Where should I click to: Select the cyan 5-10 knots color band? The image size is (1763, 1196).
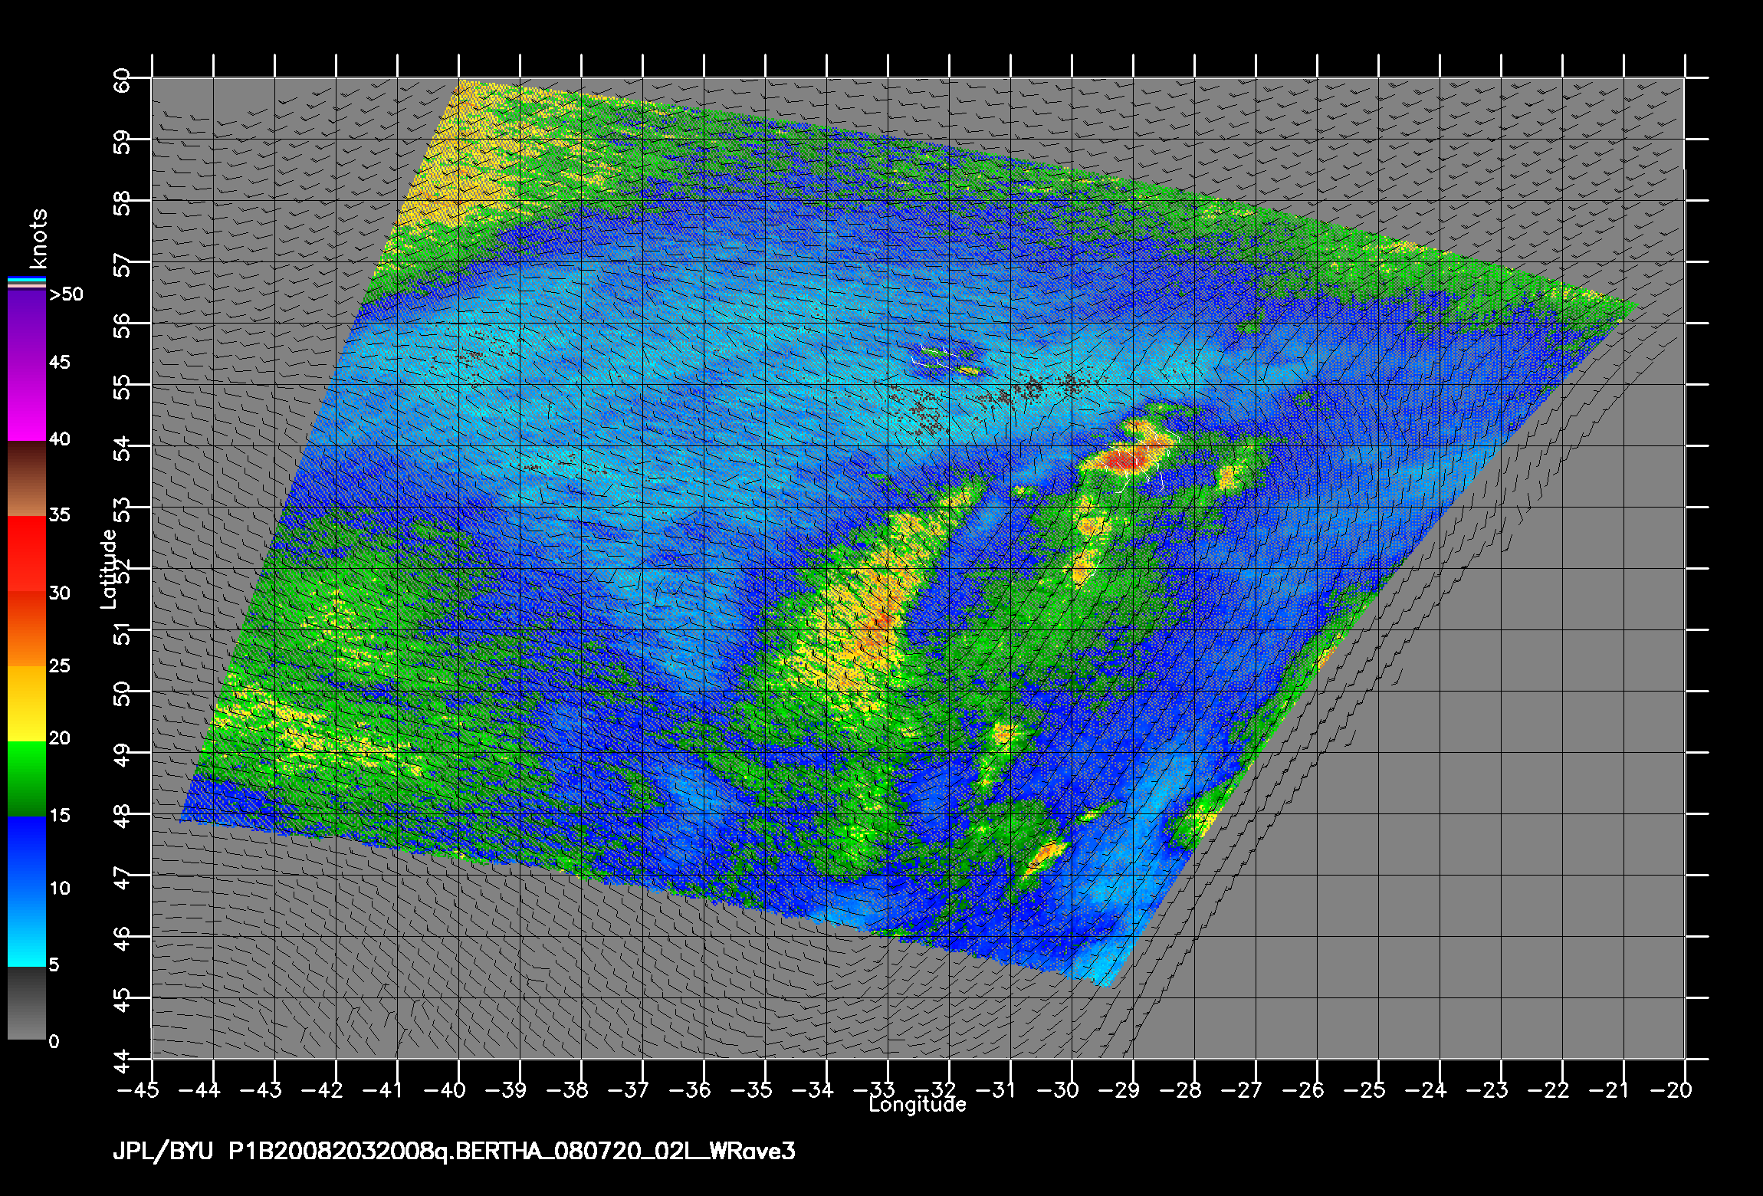(27, 929)
